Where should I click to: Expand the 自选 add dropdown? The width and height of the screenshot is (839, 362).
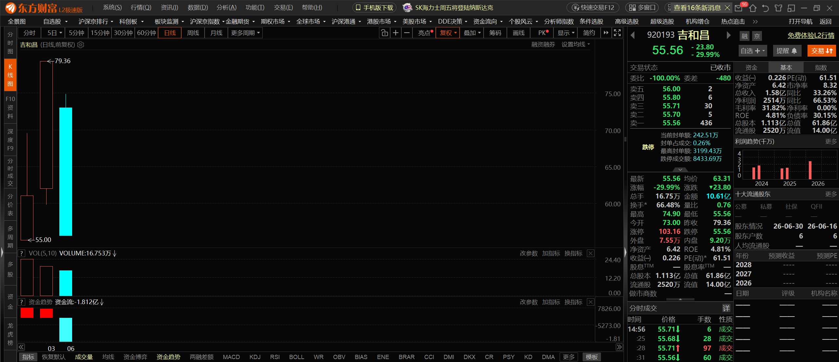click(x=752, y=51)
